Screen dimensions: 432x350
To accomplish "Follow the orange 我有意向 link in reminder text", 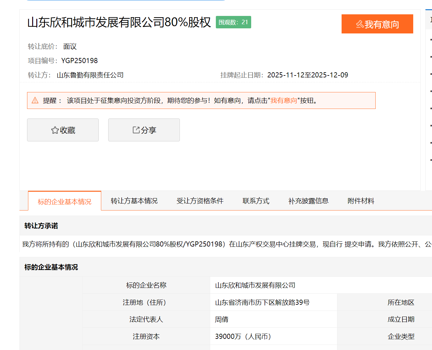I will tap(283, 101).
